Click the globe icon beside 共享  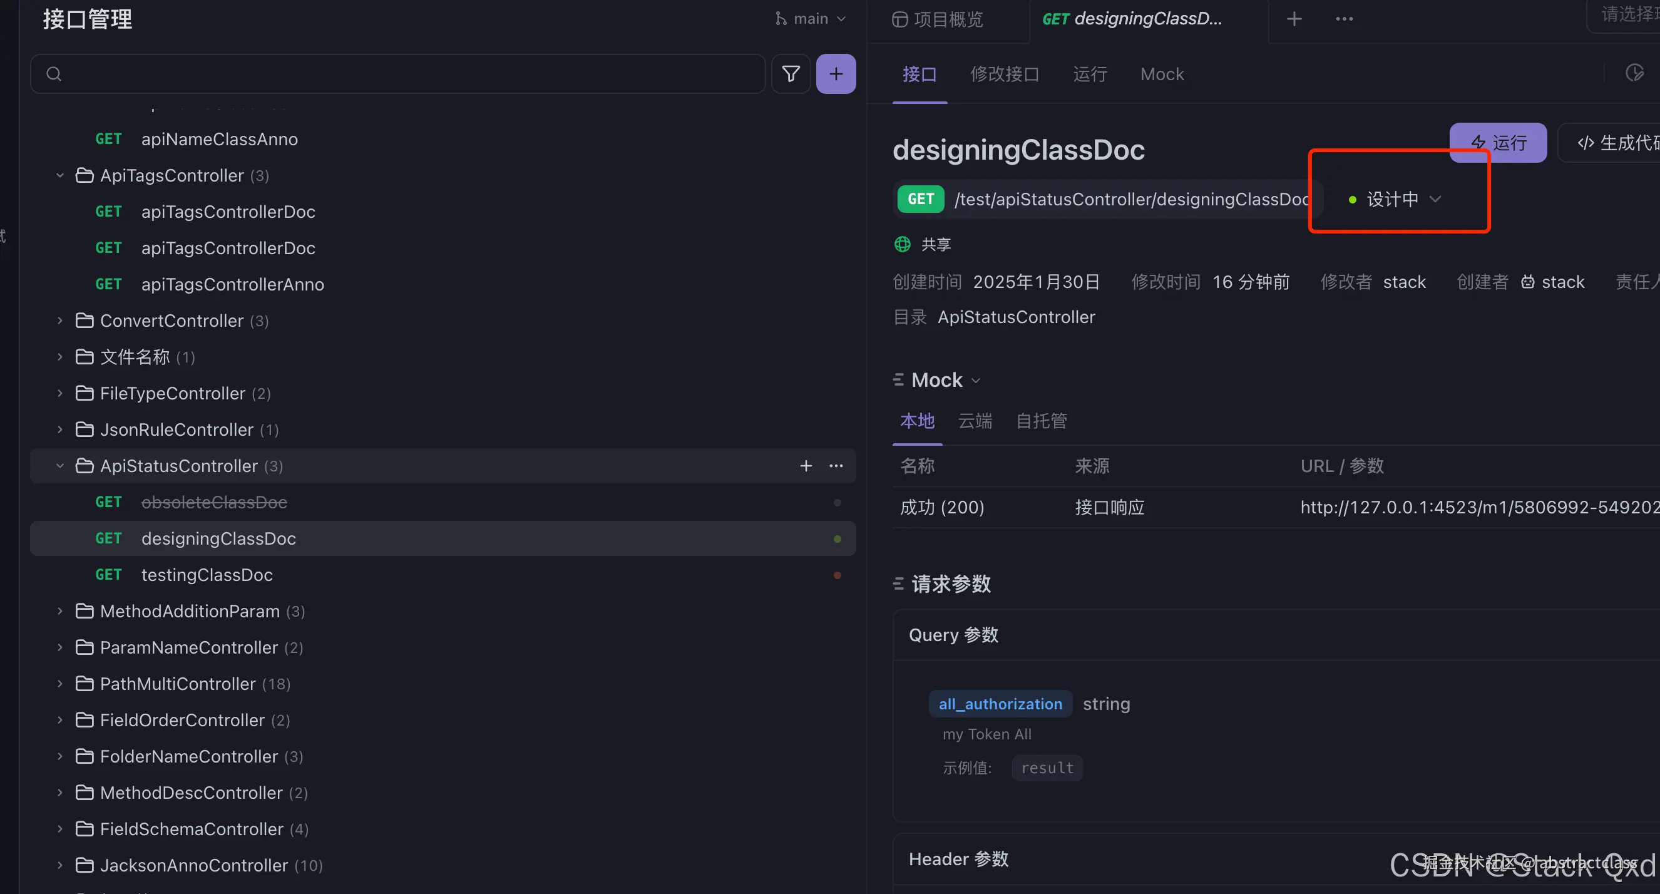[901, 244]
